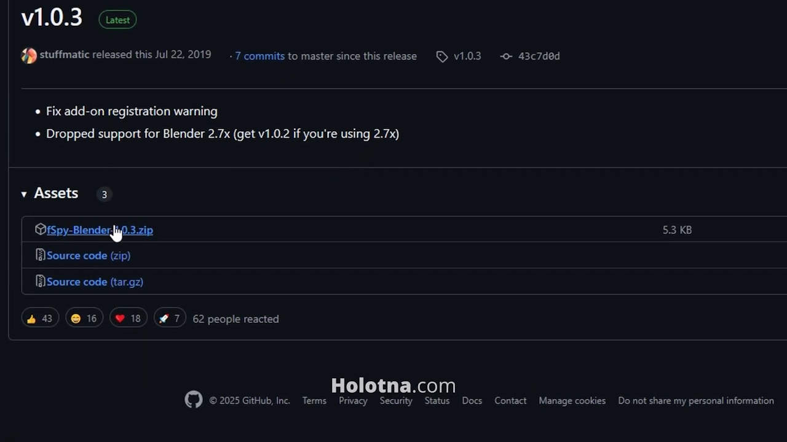
Task: Click the Dropped support for Blender 2.7x note
Action: (x=223, y=133)
